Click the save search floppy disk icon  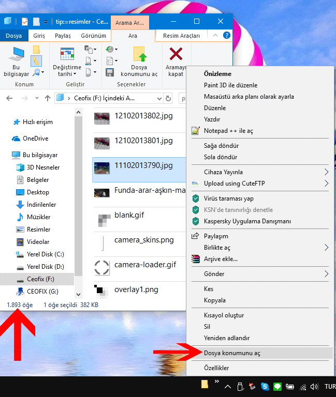[110, 72]
